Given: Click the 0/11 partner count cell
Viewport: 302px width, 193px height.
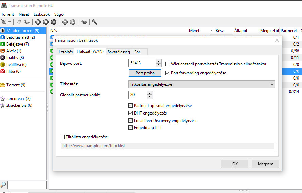Looking at the screenshot, I should tap(295, 57).
